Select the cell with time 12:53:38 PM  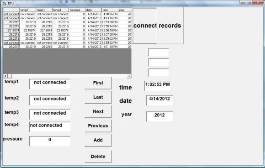click(110, 22)
